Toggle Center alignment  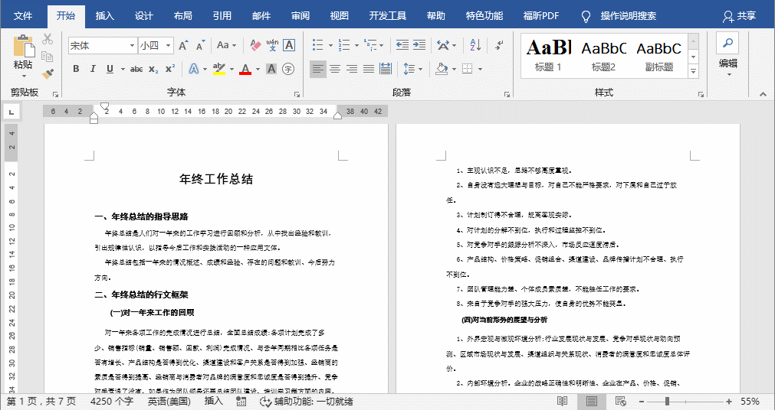click(x=335, y=69)
